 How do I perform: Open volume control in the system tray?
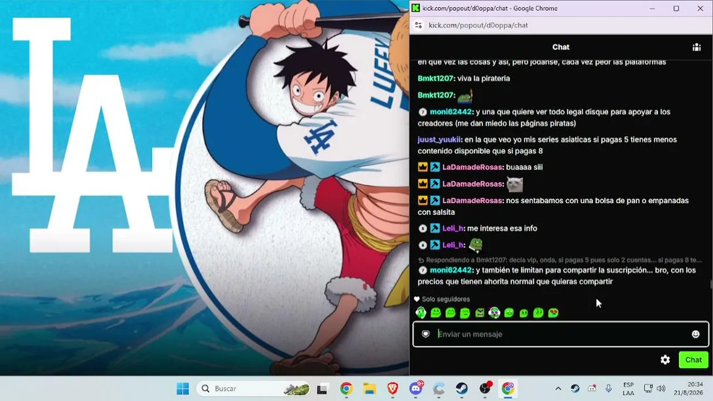661,389
